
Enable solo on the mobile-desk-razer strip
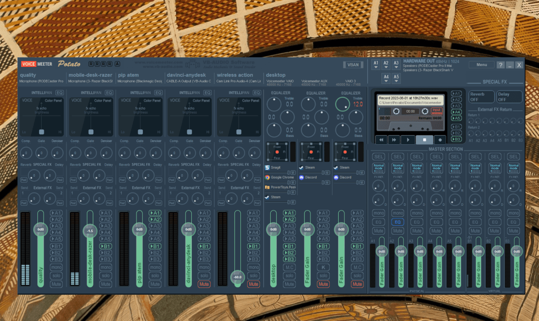coord(105,276)
